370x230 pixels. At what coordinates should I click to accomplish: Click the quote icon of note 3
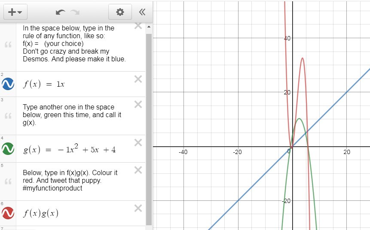coord(8,116)
